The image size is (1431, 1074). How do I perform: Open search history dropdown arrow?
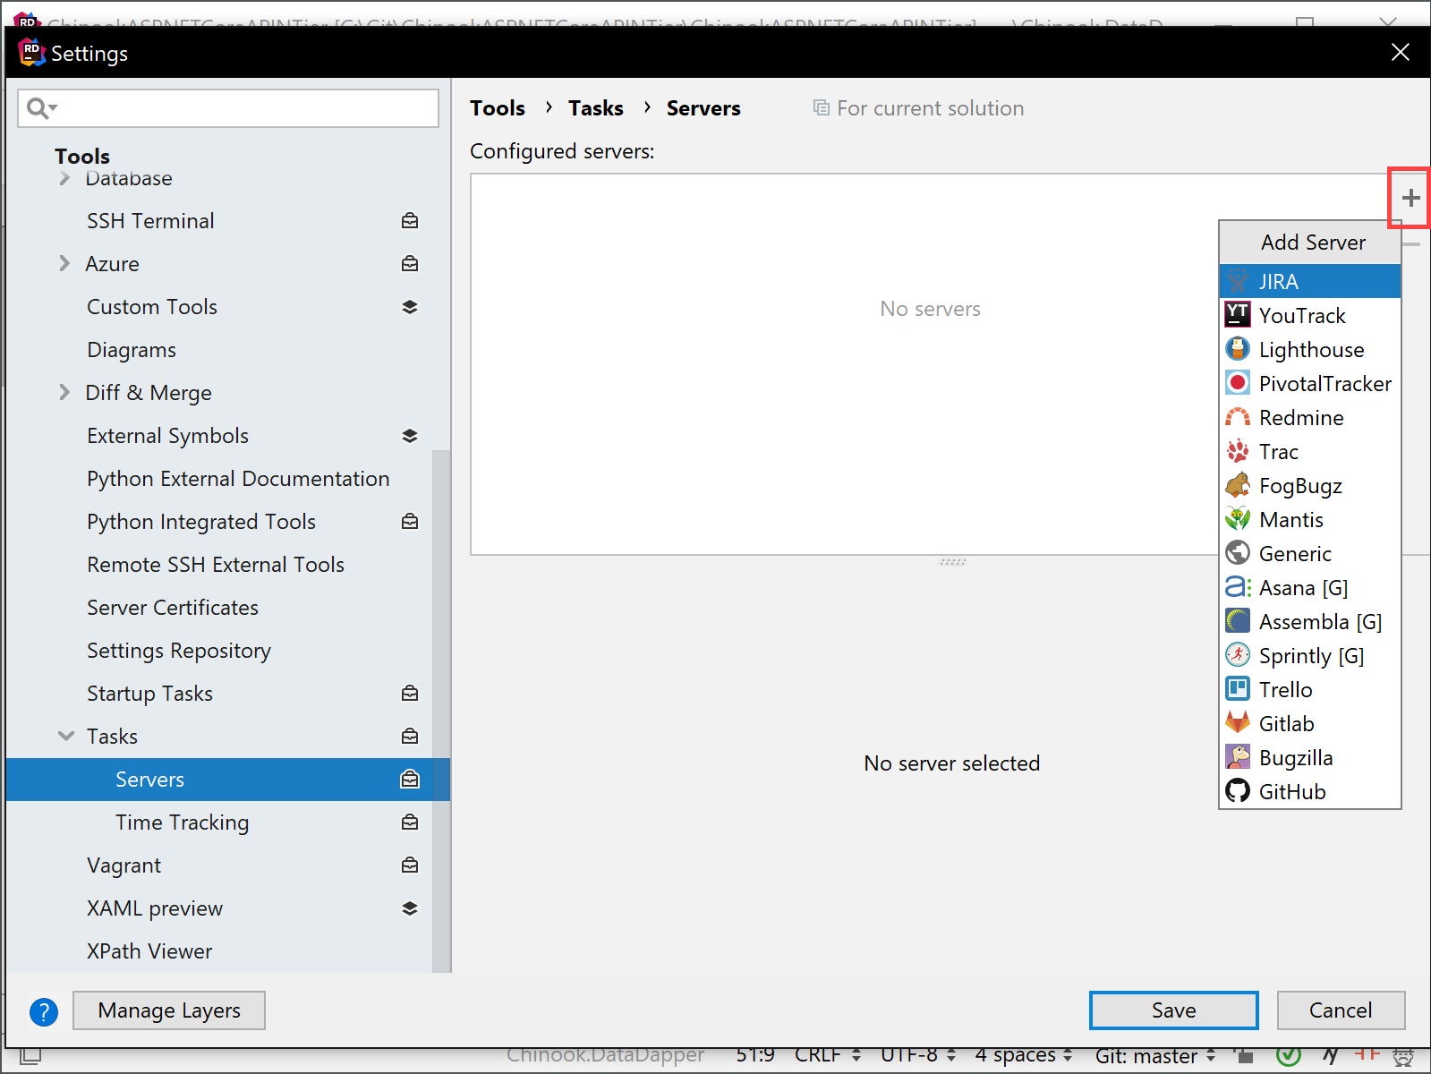point(54,108)
